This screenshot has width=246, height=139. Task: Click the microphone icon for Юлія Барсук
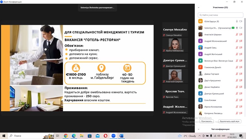pyautogui.click(x=237, y=21)
